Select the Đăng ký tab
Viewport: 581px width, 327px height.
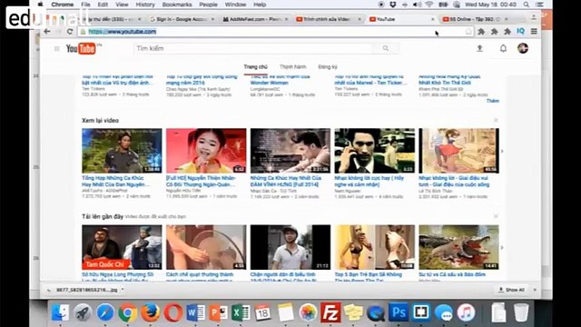[328, 66]
